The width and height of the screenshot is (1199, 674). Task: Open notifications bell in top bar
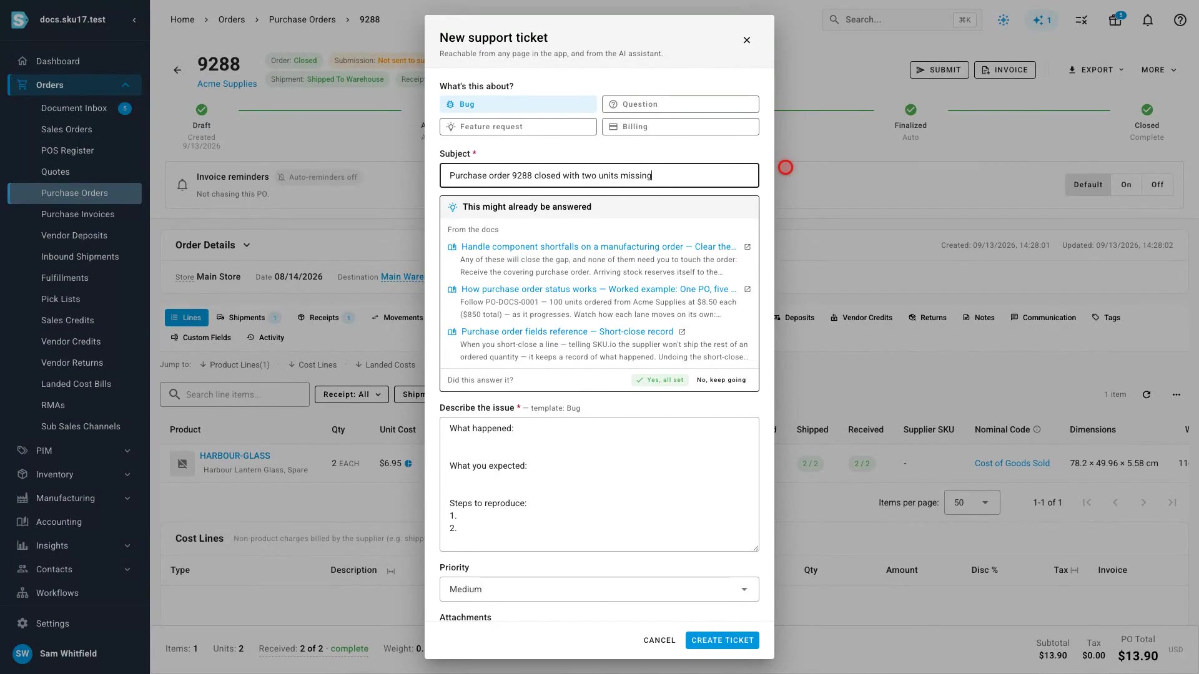tap(1148, 20)
